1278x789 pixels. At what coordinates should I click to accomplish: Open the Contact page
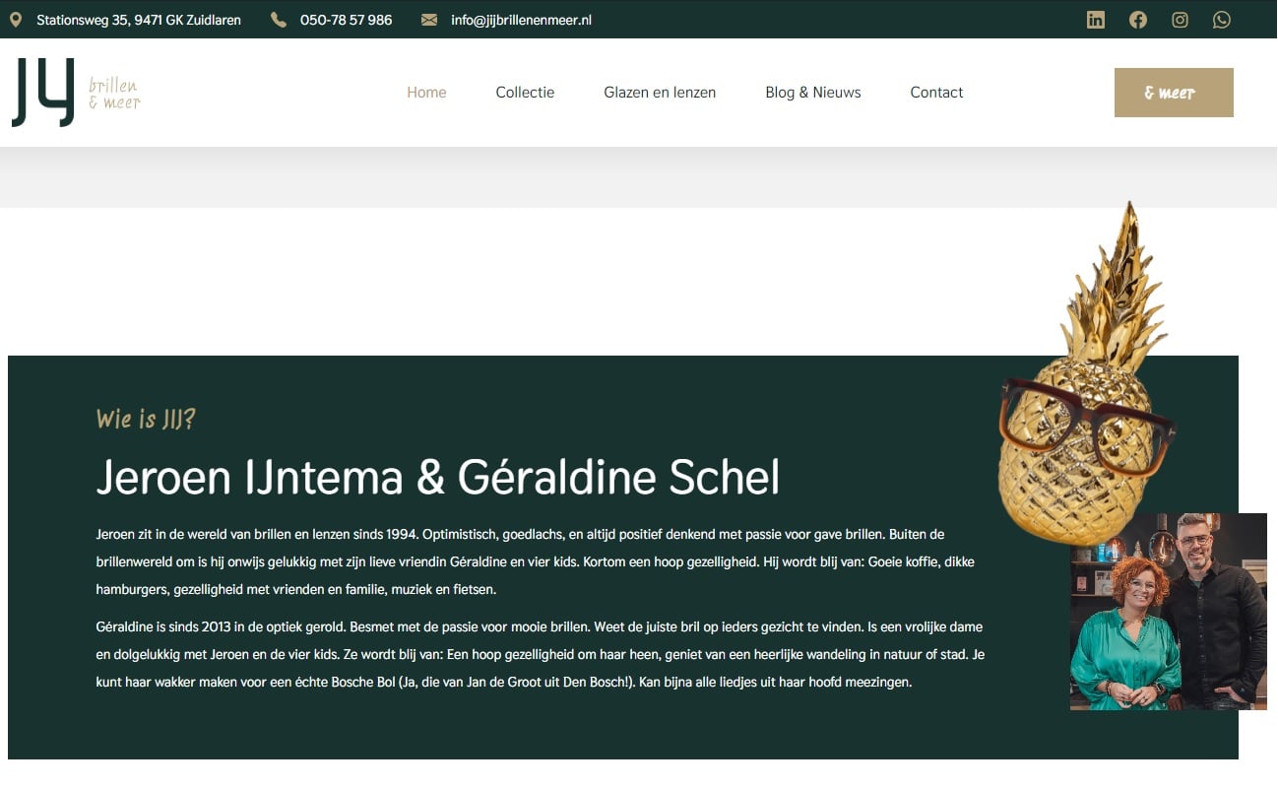click(936, 93)
